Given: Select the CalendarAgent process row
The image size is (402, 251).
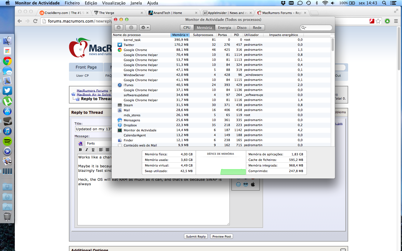Looking at the screenshot, I should click(x=221, y=135).
